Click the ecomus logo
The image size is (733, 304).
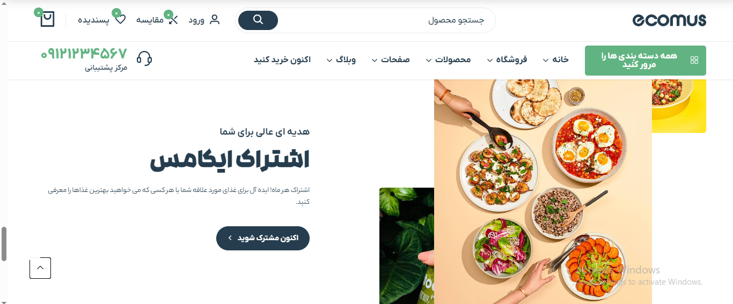(669, 20)
